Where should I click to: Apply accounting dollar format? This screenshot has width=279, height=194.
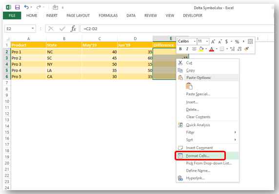[226, 41]
